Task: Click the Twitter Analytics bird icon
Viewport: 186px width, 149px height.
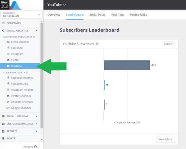Action: coord(8,96)
